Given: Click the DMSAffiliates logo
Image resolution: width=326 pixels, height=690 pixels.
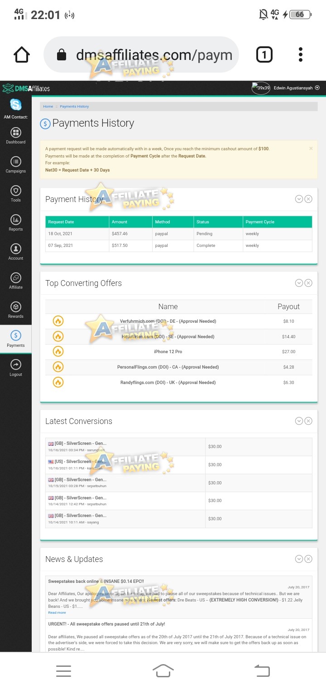Looking at the screenshot, I should tap(26, 88).
